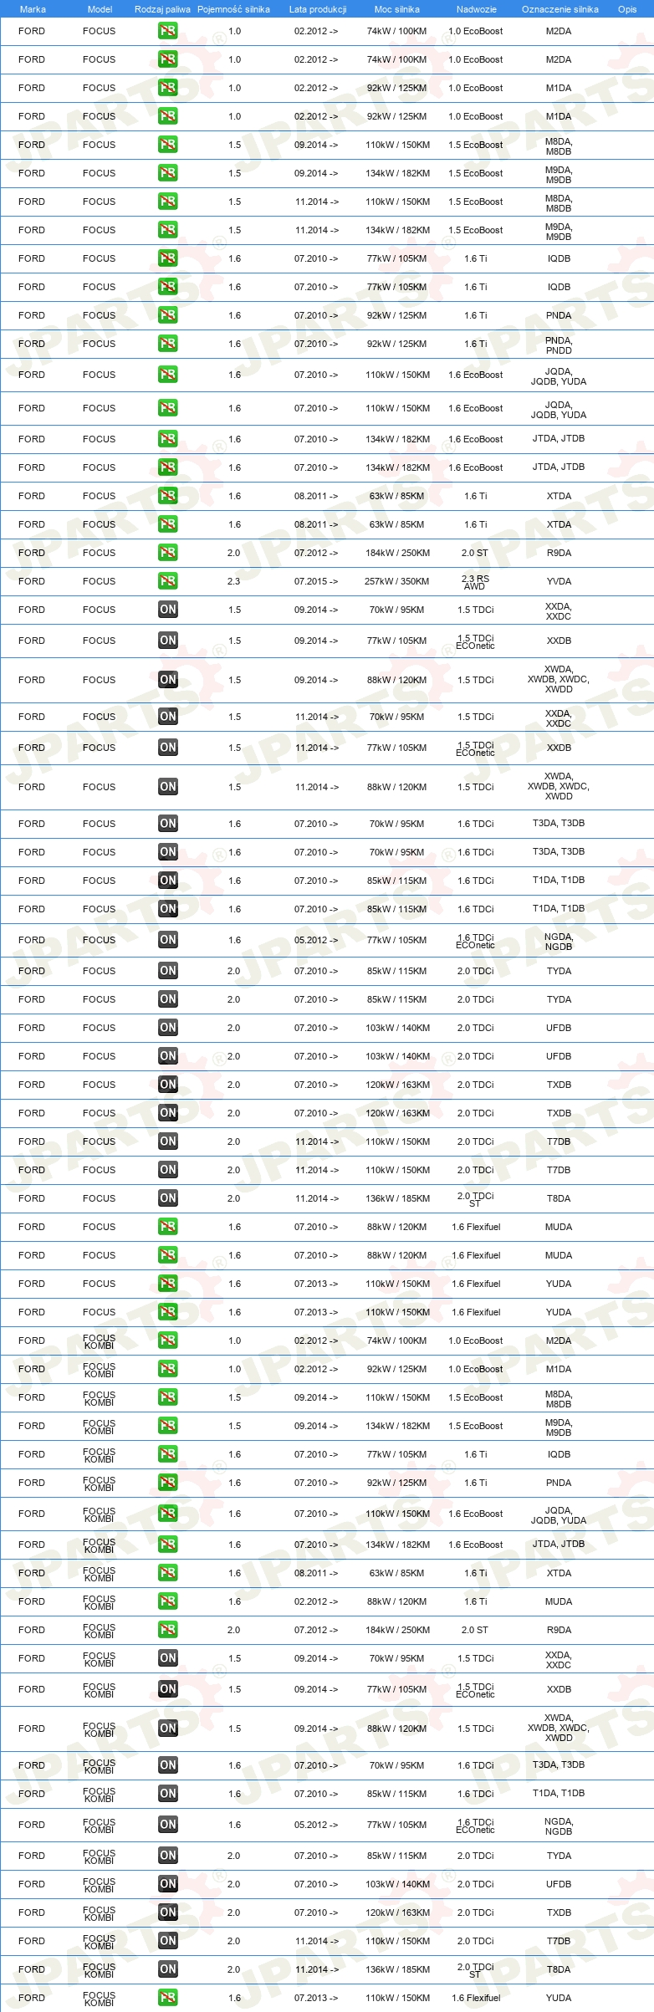Click the 2.3 engine capacity cell
The image size is (654, 2012).
point(234,581)
